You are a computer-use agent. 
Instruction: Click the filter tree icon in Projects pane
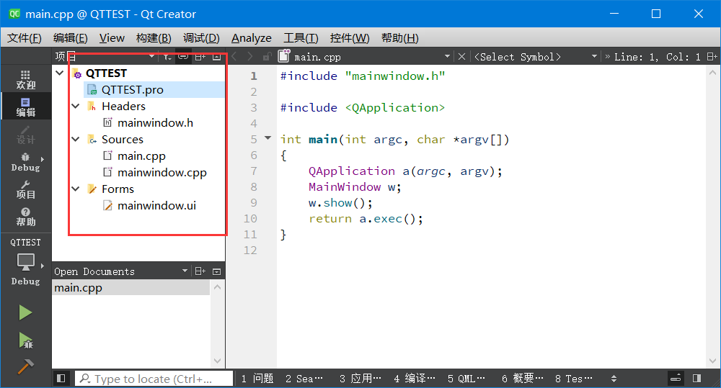click(167, 57)
